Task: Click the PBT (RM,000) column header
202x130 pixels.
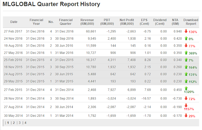Action: [107, 22]
